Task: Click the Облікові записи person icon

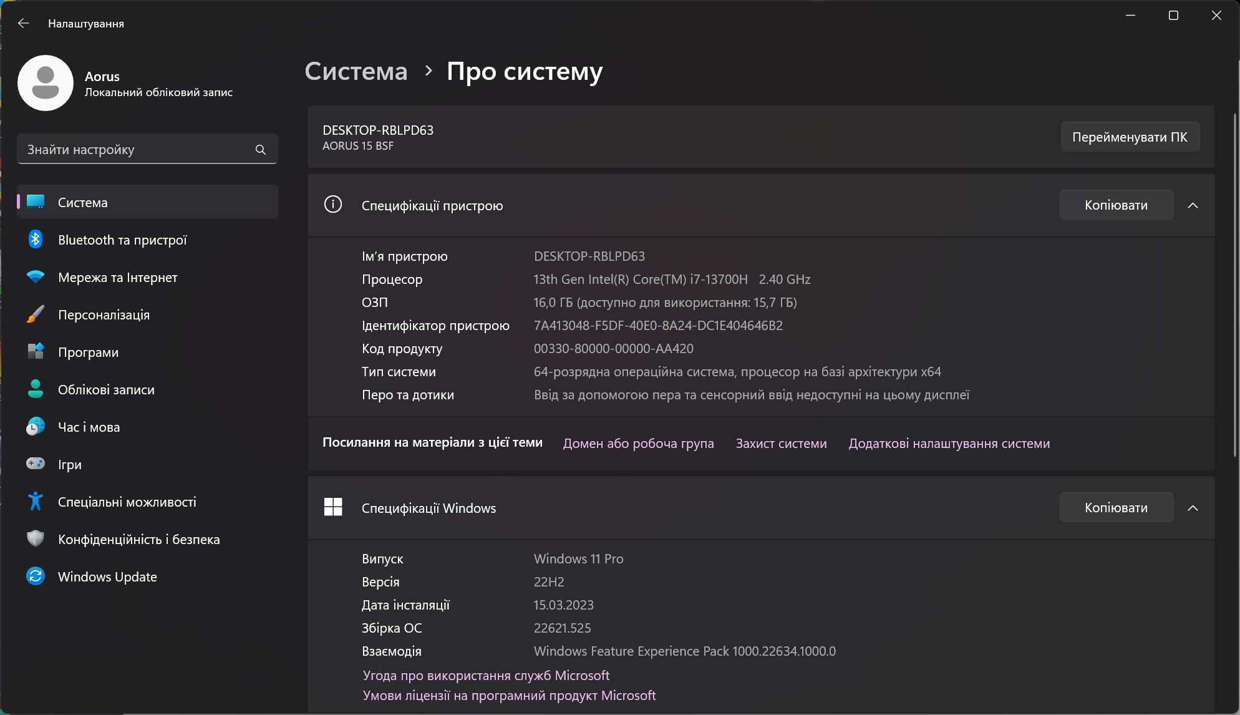Action: (36, 389)
